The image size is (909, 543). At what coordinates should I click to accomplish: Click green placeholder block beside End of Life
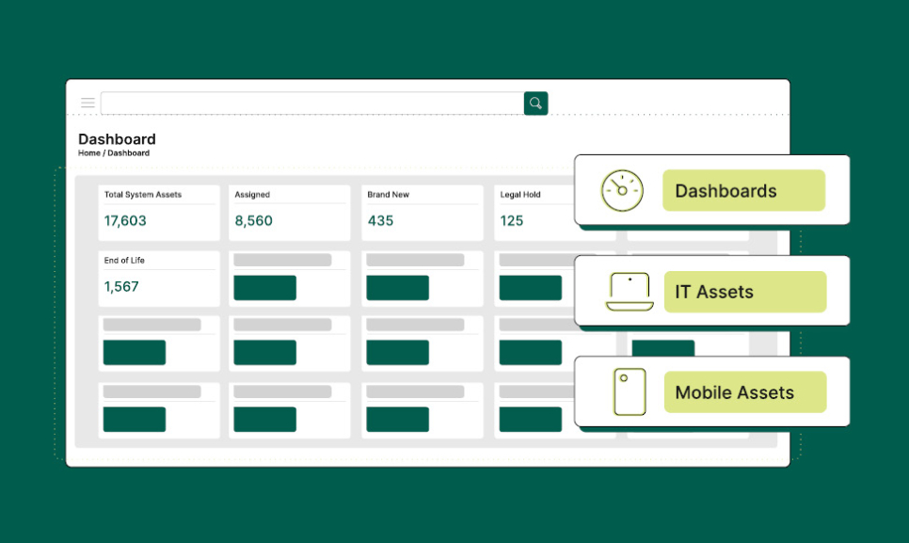click(264, 288)
